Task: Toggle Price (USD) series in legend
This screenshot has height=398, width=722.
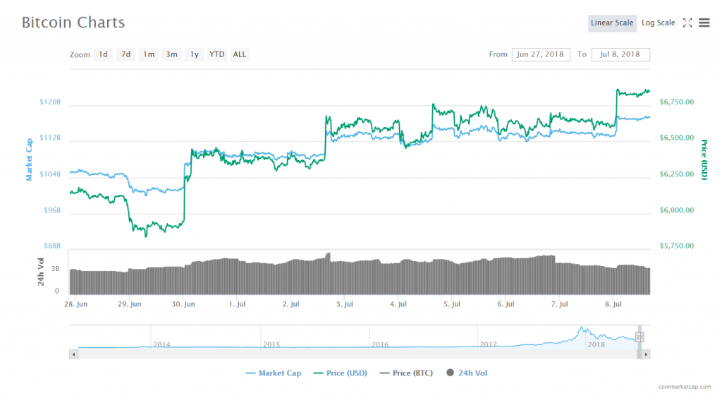Action: (x=341, y=373)
